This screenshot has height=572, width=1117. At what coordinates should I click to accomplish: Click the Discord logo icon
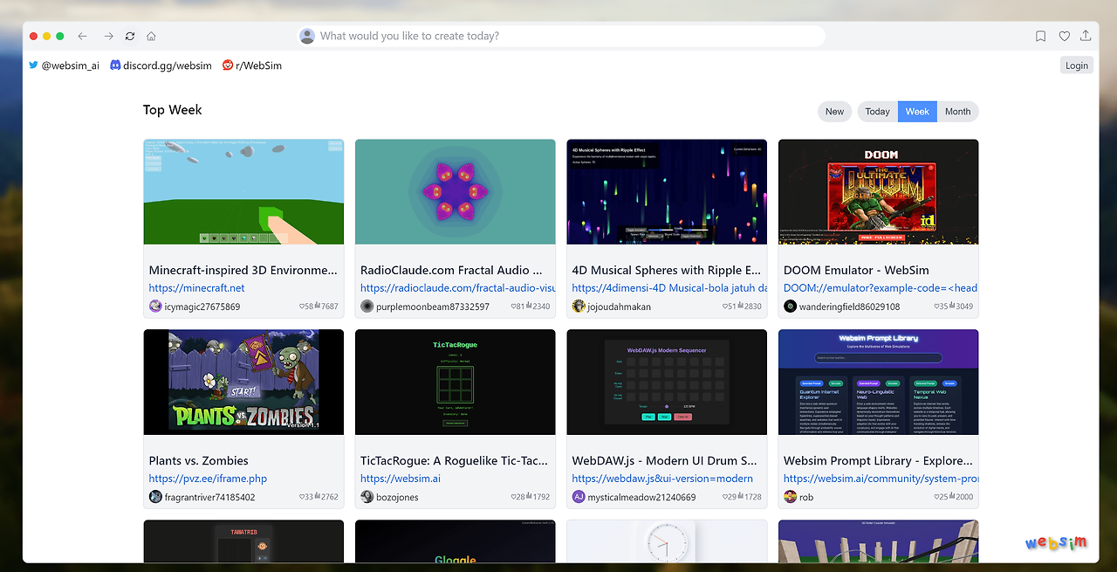(115, 65)
